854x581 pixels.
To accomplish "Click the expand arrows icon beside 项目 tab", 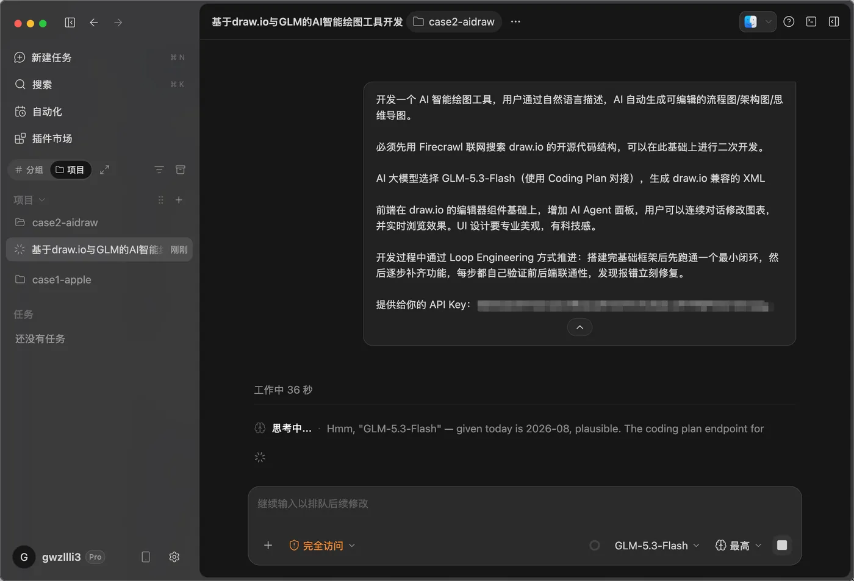I will point(105,169).
